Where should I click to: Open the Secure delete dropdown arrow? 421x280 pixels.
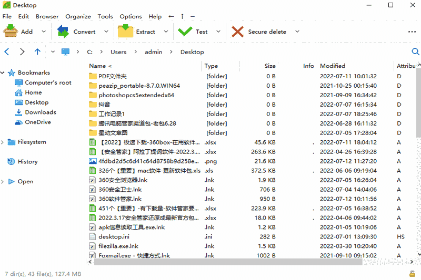297,32
